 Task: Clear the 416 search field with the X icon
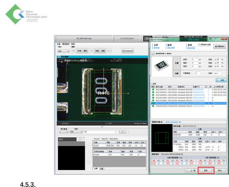pos(116,132)
